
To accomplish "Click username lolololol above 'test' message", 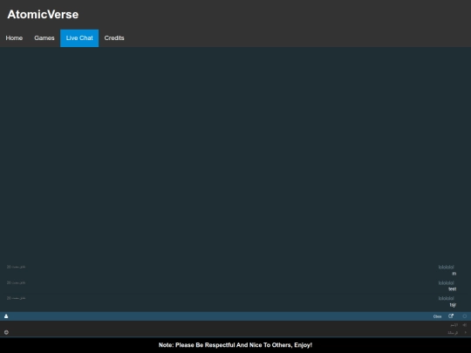I will tap(446, 282).
